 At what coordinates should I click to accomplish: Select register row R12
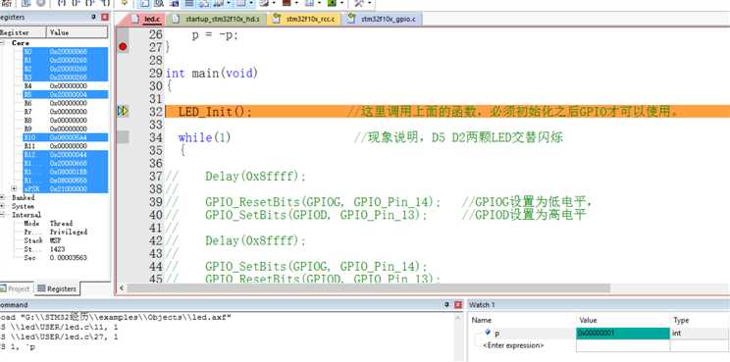65,154
